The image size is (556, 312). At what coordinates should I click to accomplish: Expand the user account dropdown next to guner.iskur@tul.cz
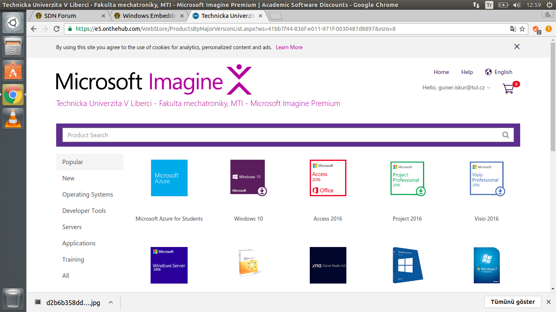point(488,88)
